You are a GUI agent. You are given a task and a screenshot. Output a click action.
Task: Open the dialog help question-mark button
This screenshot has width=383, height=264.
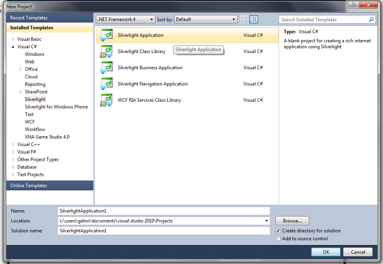pyautogui.click(x=353, y=5)
